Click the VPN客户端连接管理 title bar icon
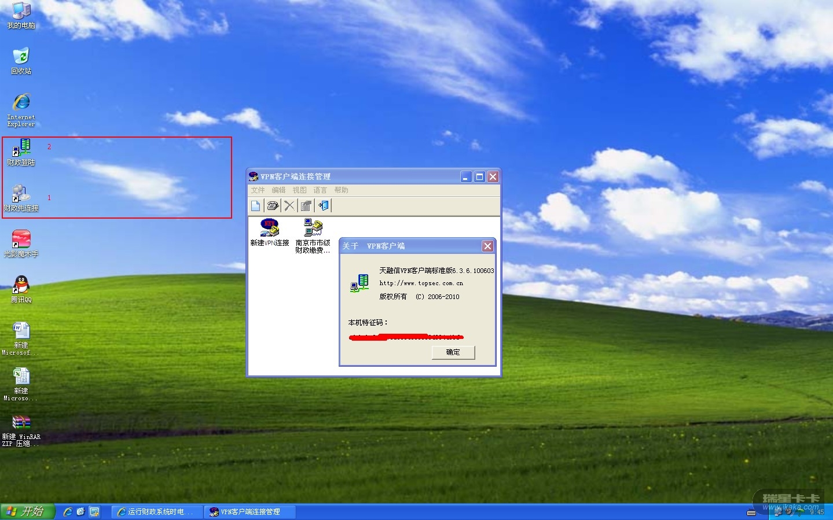Viewport: 833px width, 520px height. [x=253, y=176]
